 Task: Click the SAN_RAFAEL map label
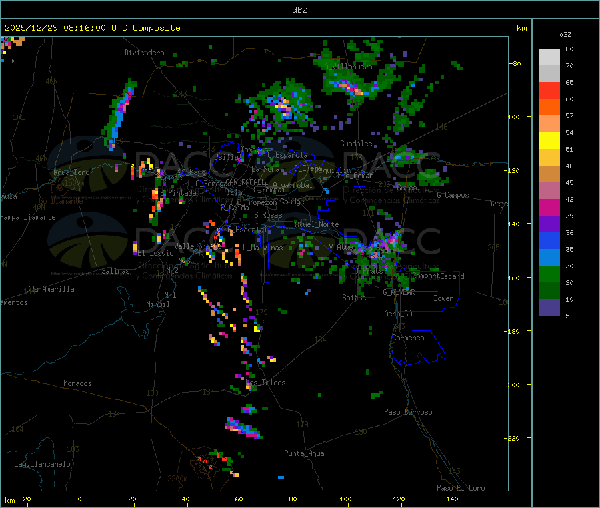tap(245, 182)
